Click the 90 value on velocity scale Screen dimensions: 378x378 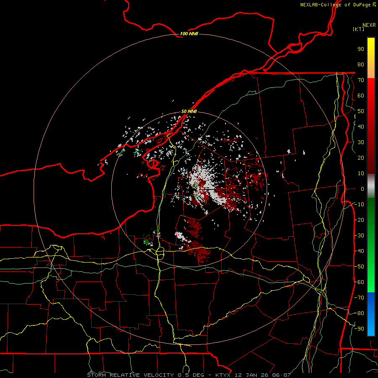click(x=361, y=49)
